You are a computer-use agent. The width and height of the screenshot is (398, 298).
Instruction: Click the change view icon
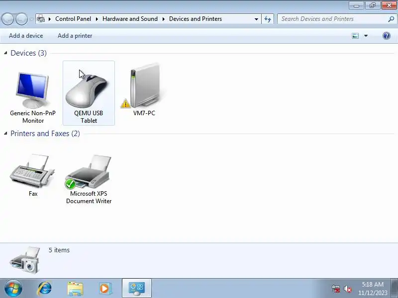[355, 36]
